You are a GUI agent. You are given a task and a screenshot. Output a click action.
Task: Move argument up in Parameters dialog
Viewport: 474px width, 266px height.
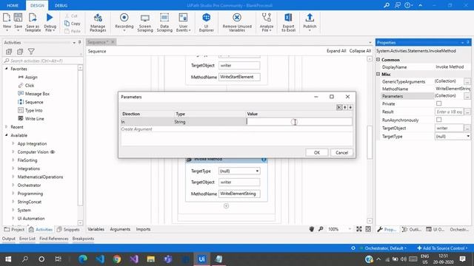pyautogui.click(x=345, y=107)
